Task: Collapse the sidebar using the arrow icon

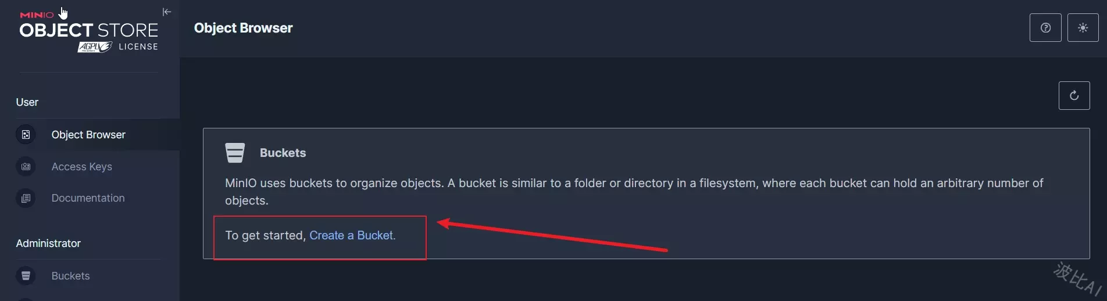Action: [x=167, y=12]
